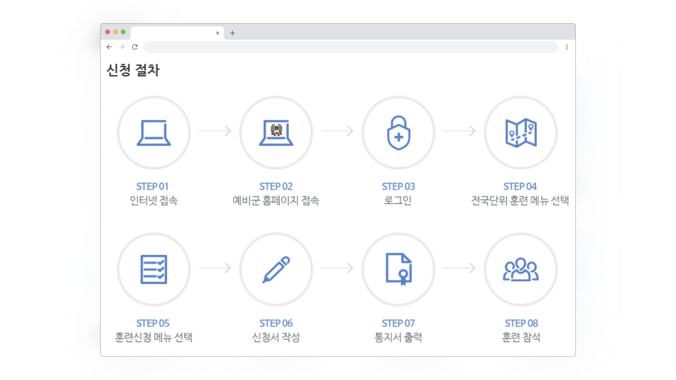
Task: Close the current browser tab
Action: [x=218, y=33]
